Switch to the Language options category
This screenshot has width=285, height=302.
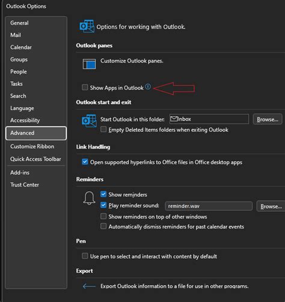36,108
